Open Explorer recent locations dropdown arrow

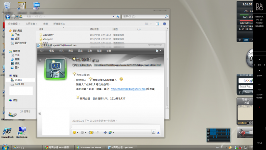pyautogui.click(x=17, y=17)
